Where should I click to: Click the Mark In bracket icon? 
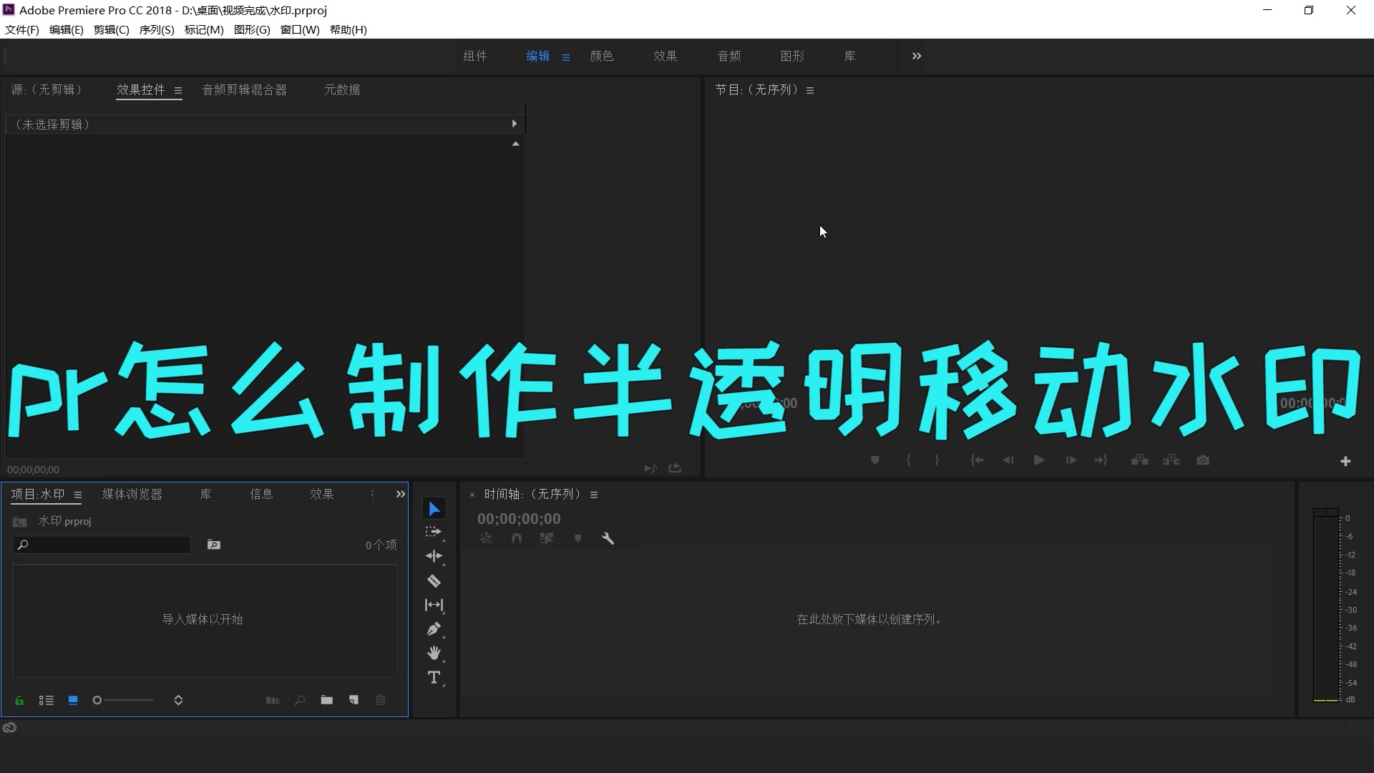(908, 460)
